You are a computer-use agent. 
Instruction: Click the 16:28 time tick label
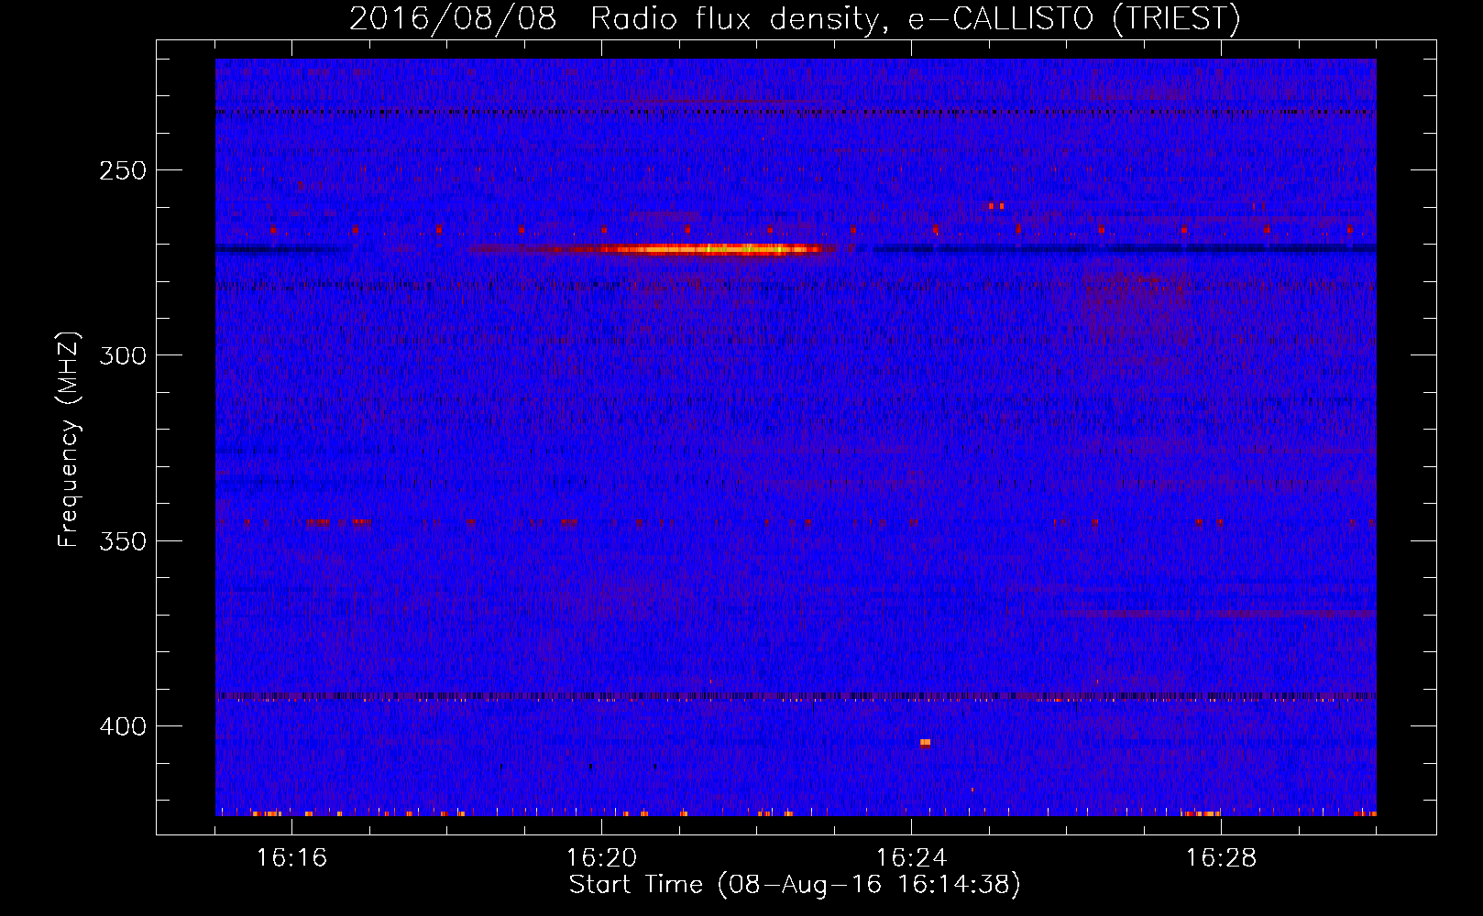(x=1221, y=858)
